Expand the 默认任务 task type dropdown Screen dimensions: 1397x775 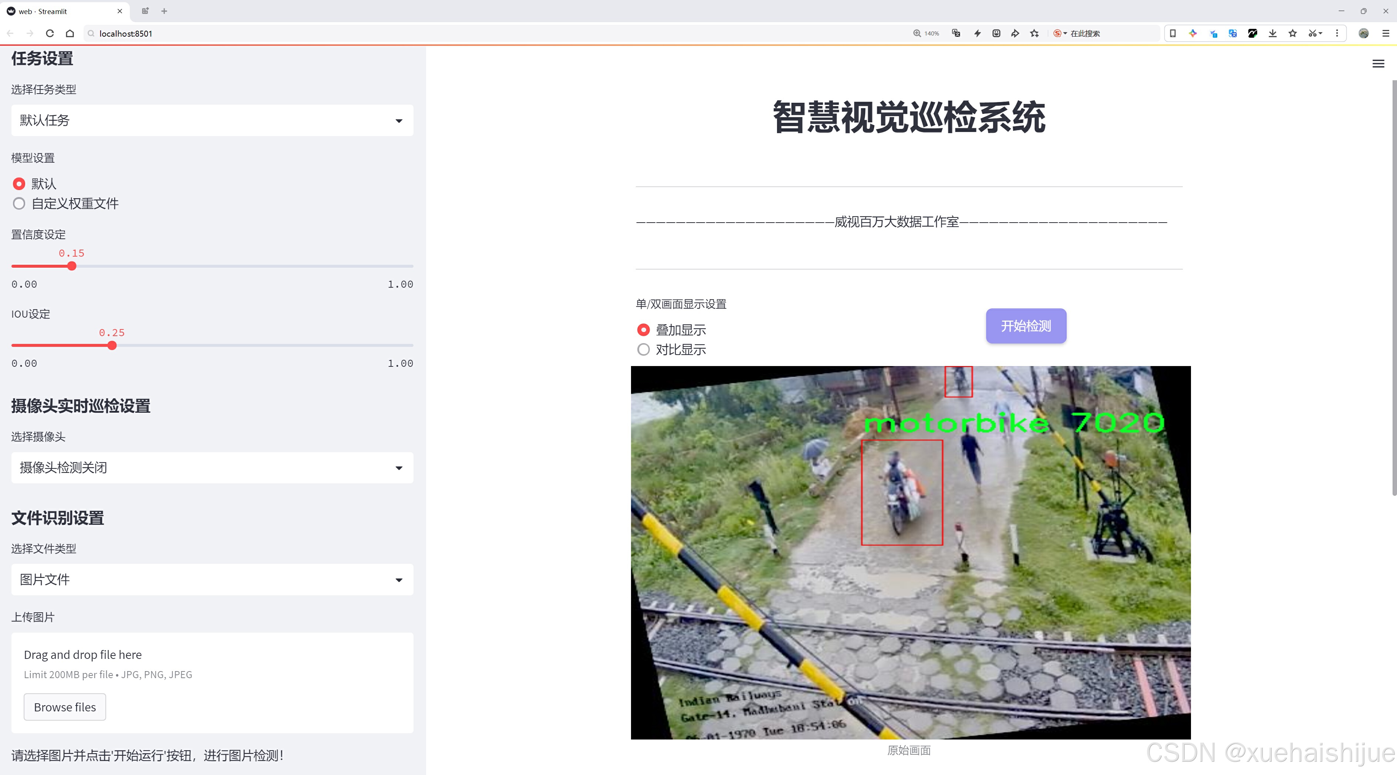click(212, 120)
